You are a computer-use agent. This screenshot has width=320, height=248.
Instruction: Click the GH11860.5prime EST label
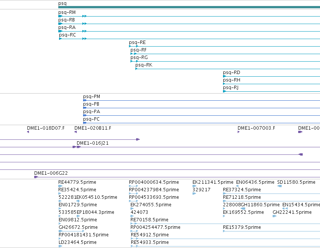[260, 205]
